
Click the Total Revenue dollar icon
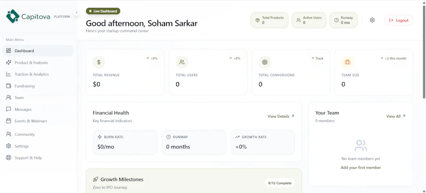coord(99,62)
